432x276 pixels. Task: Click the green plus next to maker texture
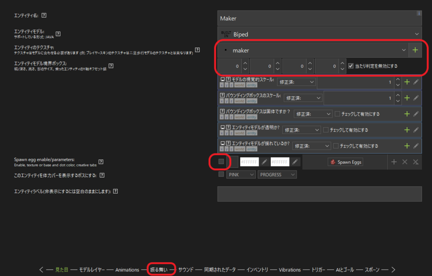415,50
